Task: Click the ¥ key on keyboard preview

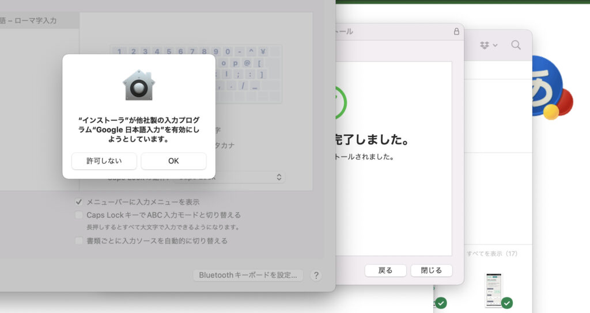Action: tap(263, 51)
